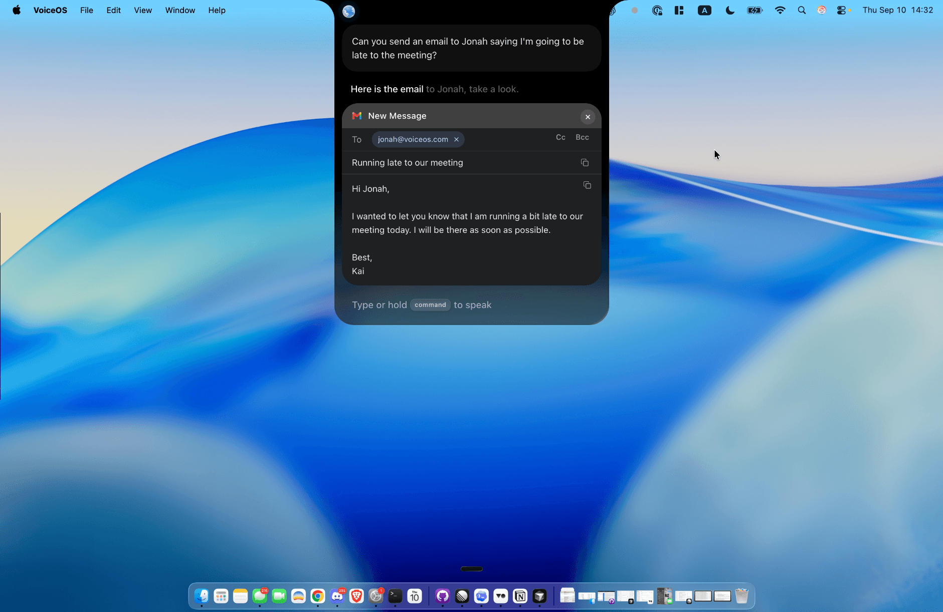Open Linear from the Dock
The width and height of the screenshot is (943, 612).
(462, 596)
